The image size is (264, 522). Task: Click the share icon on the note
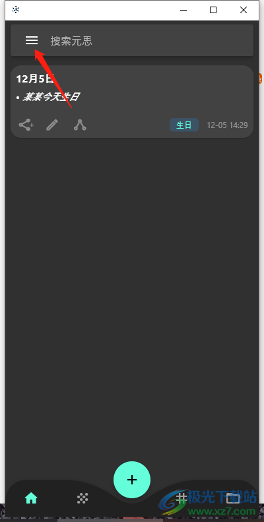pyautogui.click(x=26, y=125)
